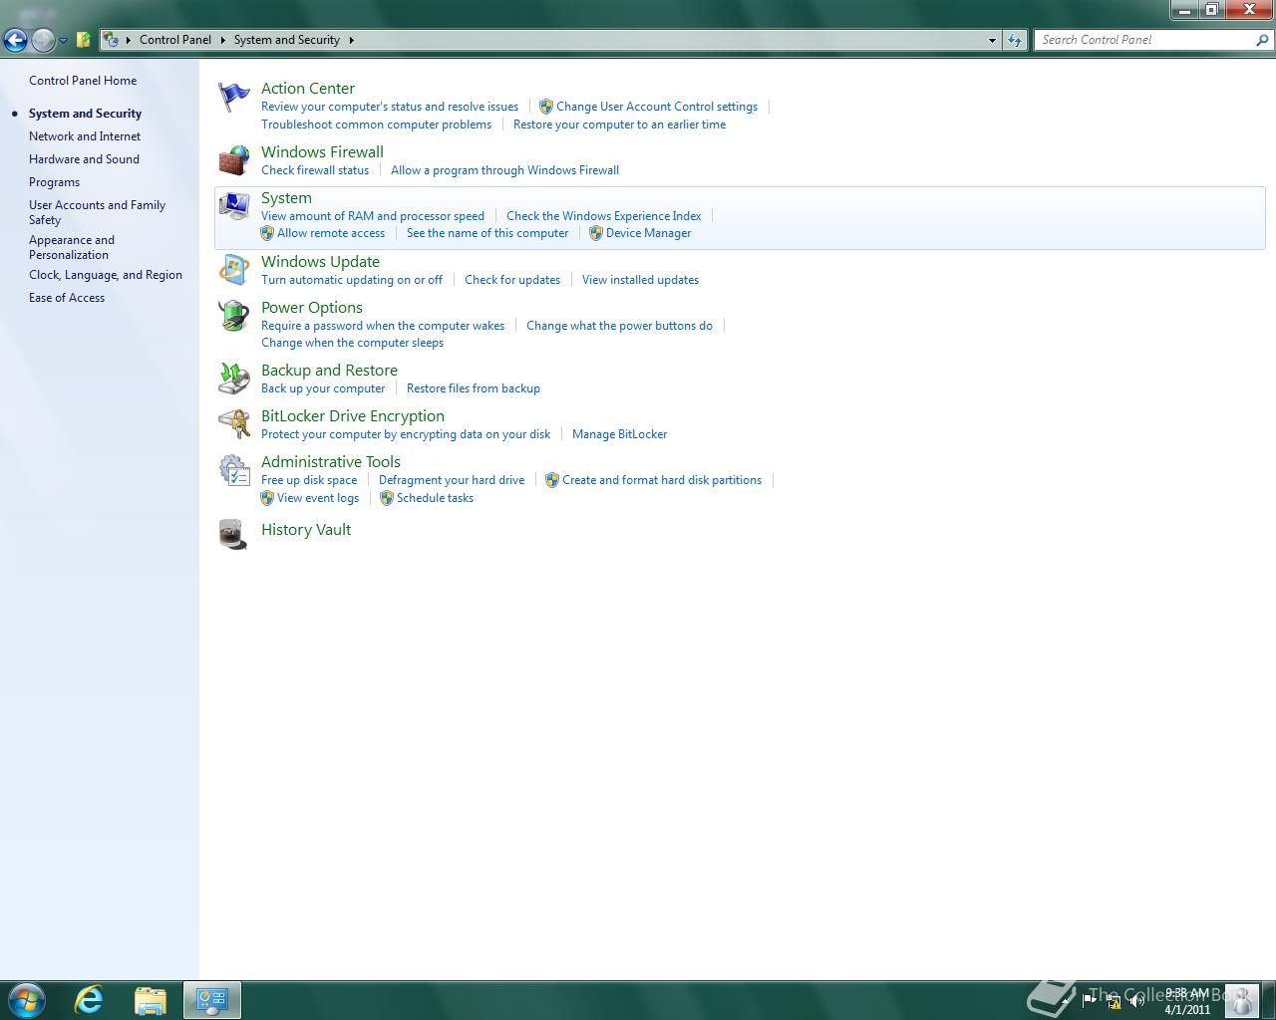1276x1020 pixels.
Task: Click the Control Panel taskbar button
Action: tap(212, 999)
